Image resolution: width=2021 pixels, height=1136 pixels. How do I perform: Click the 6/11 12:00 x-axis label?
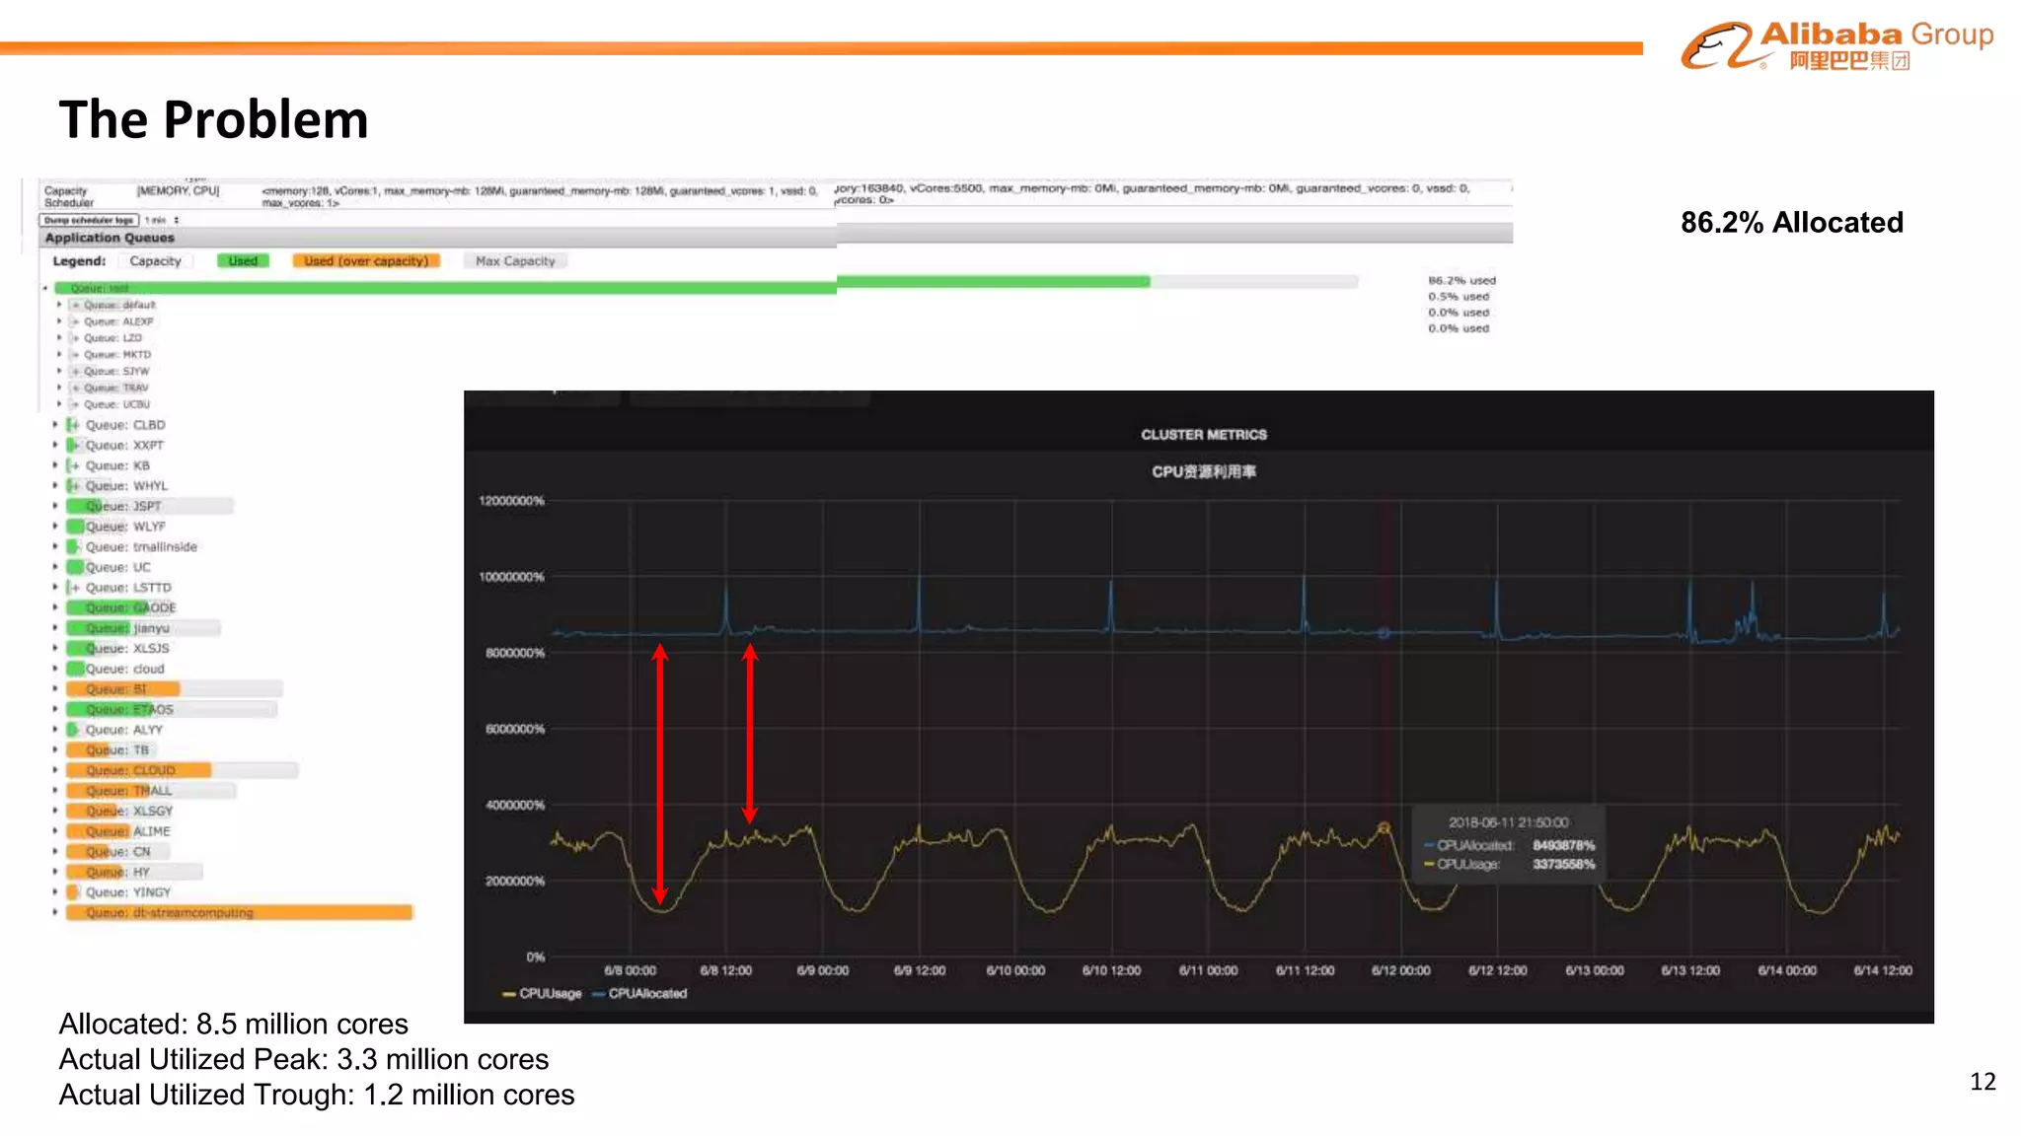pos(1305,971)
